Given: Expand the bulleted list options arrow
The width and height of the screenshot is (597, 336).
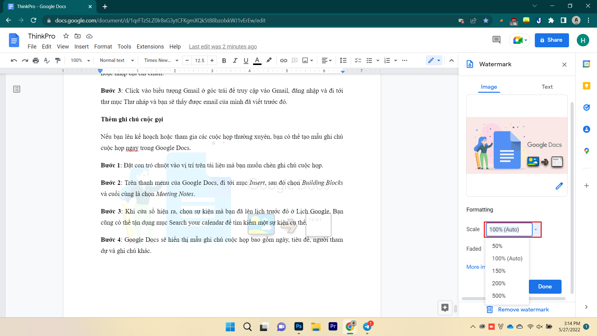Looking at the screenshot, I should 378,60.
